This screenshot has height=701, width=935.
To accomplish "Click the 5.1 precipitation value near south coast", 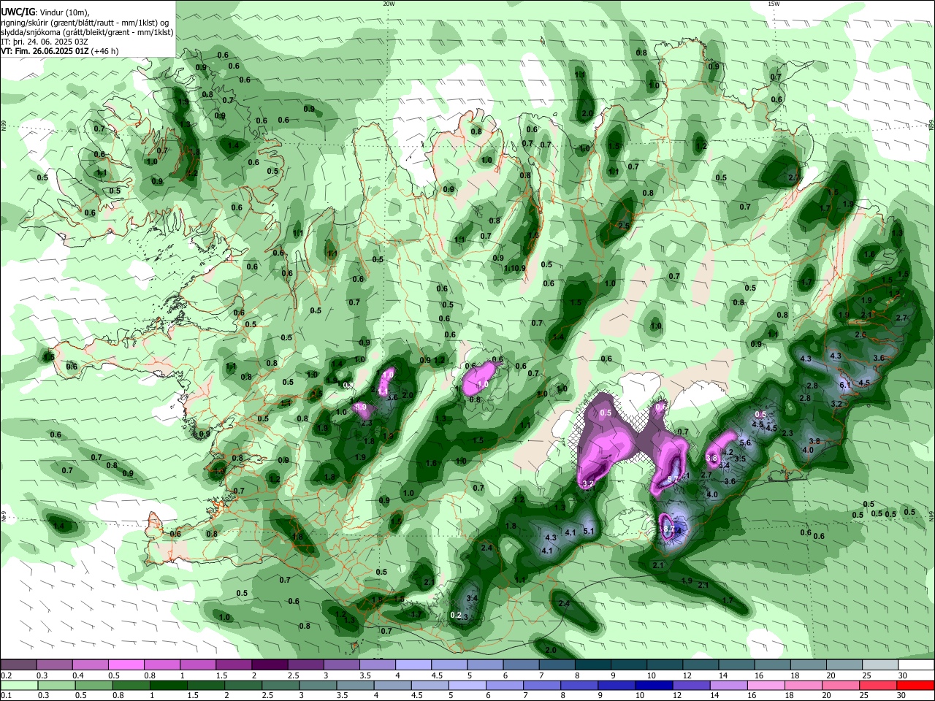I will pyautogui.click(x=589, y=531).
